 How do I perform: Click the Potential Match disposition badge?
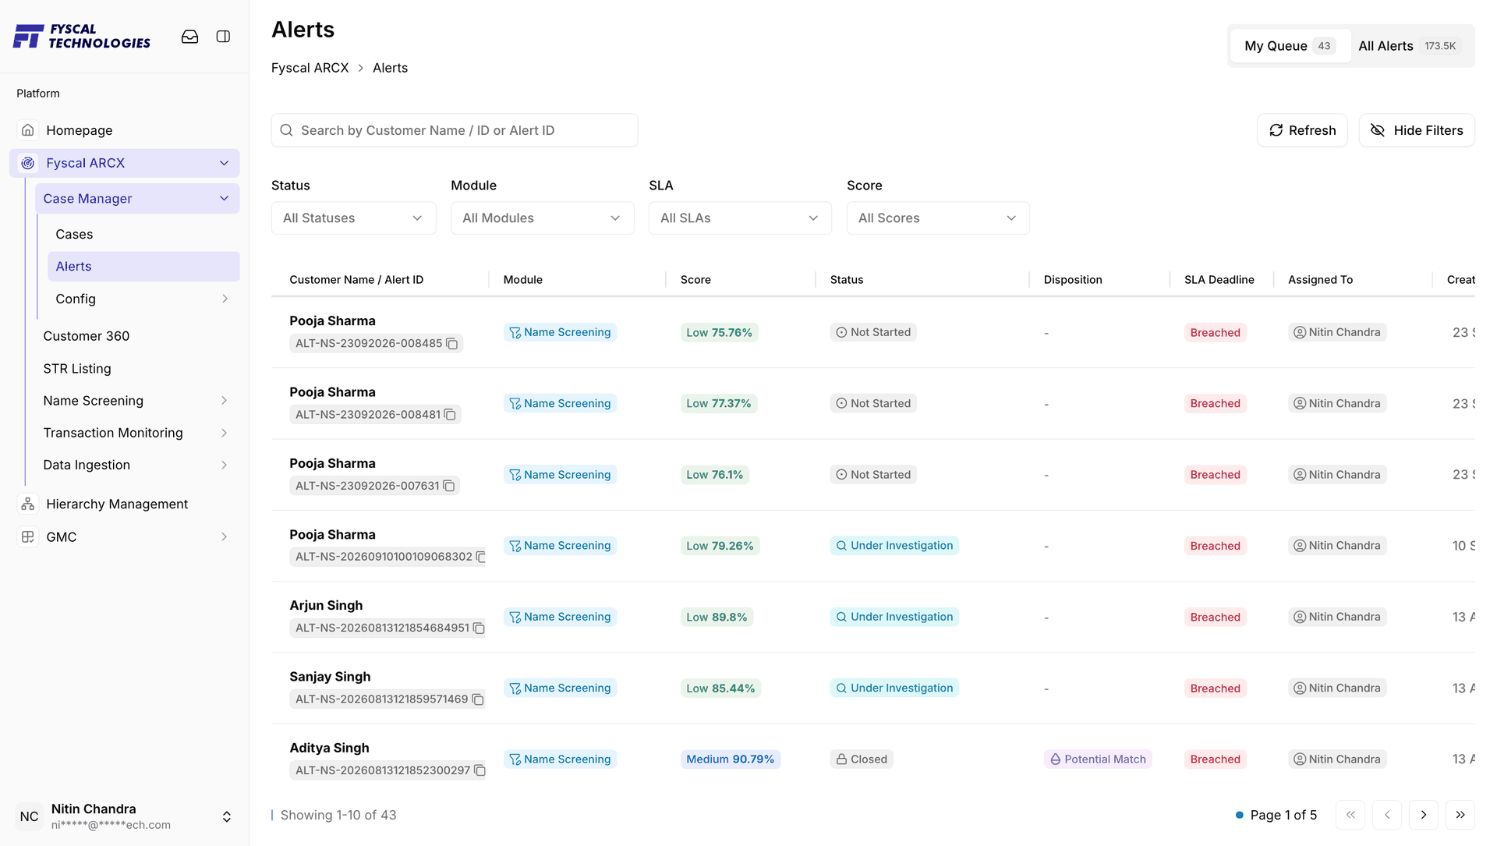click(1098, 759)
